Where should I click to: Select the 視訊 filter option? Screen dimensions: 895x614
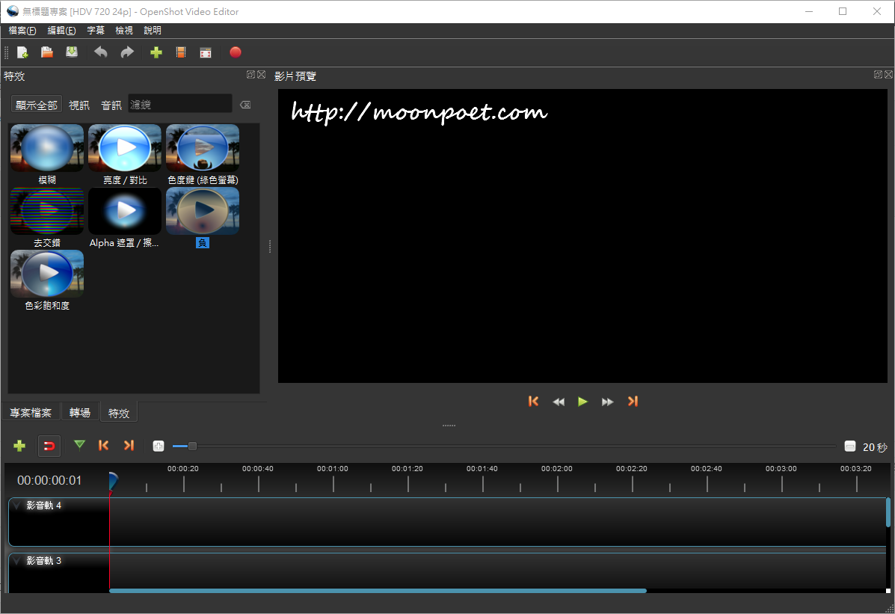(x=79, y=105)
